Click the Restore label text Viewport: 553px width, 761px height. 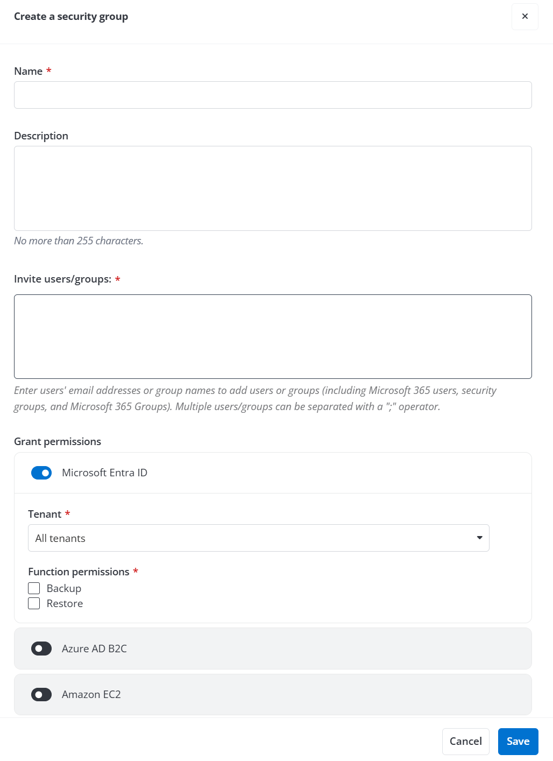coord(65,603)
